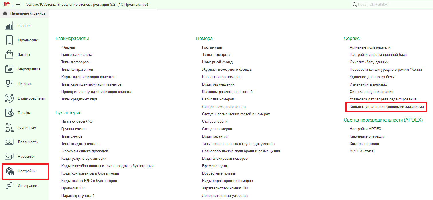Open Настройки информационной базы

pos(378,54)
